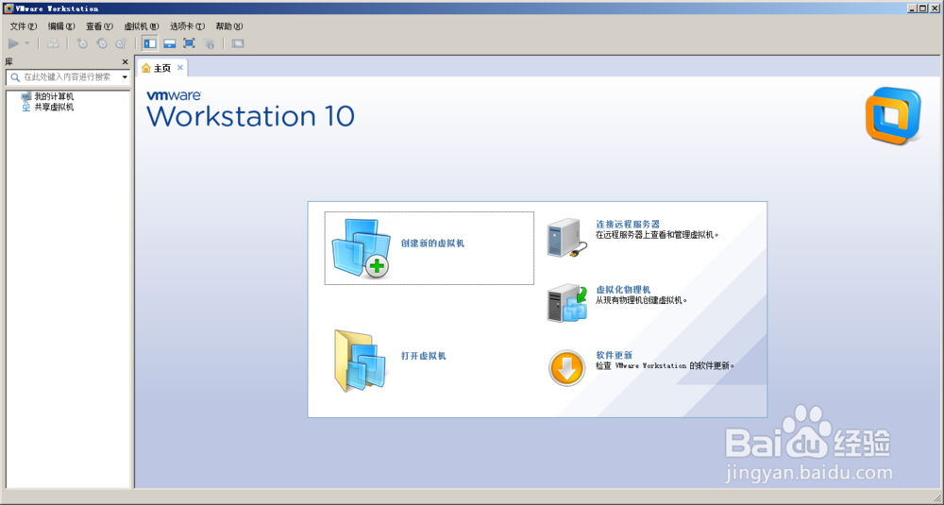Click 虚拟化物理机 link
Viewport: 944px width, 505px height.
click(623, 290)
